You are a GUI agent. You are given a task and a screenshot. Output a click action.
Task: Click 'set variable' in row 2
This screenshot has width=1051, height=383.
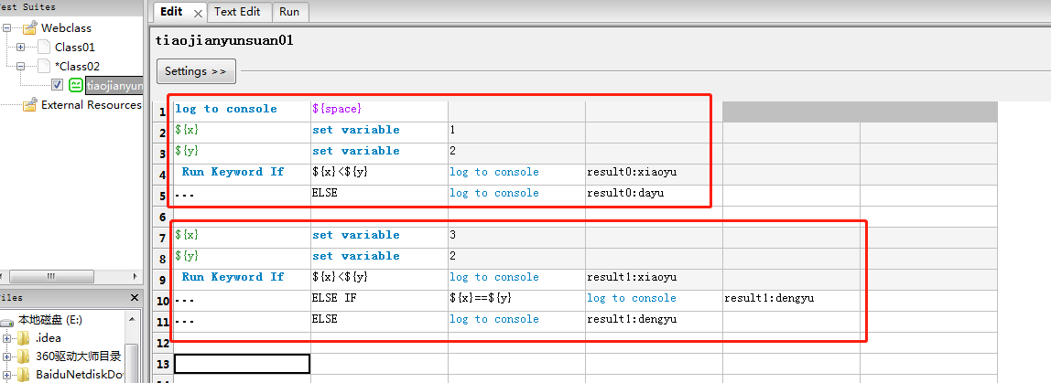(379, 132)
